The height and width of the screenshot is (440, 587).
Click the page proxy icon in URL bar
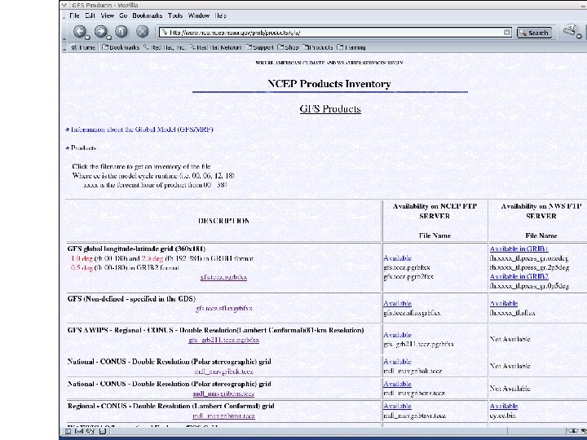[x=165, y=33]
